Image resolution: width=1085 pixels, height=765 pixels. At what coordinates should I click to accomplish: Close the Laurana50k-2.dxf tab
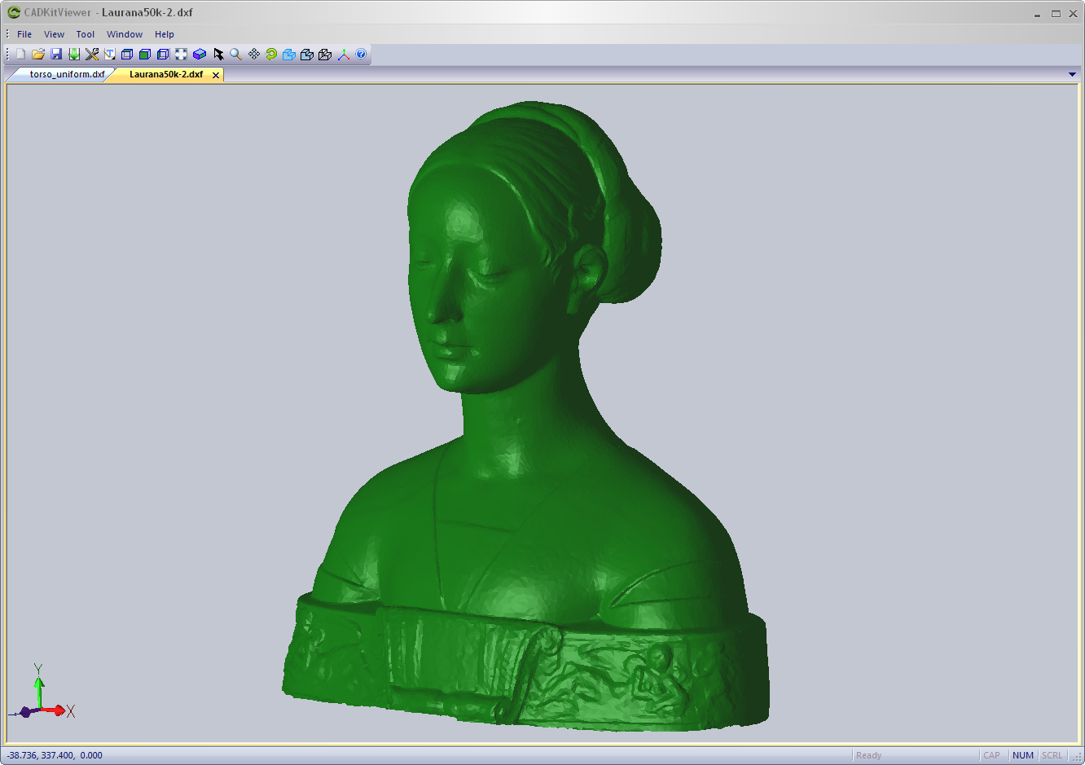click(216, 74)
